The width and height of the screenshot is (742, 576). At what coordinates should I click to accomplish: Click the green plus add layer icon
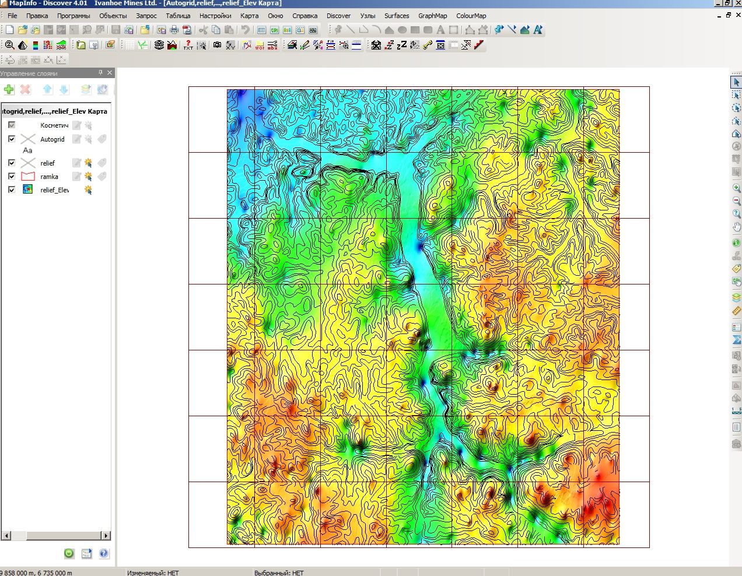(x=9, y=89)
